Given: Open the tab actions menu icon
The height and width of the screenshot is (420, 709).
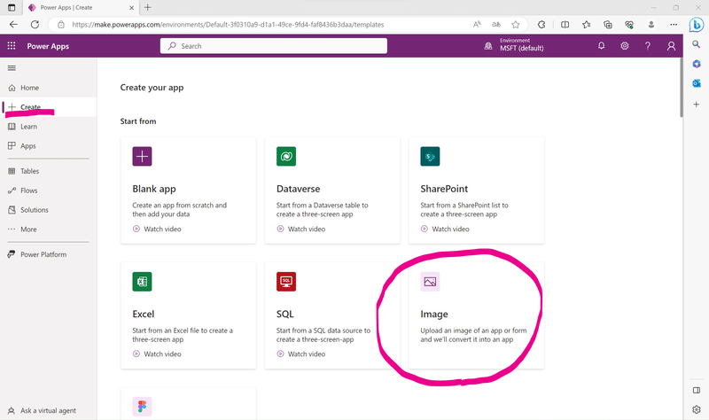Looking at the screenshot, I should click(x=12, y=7).
